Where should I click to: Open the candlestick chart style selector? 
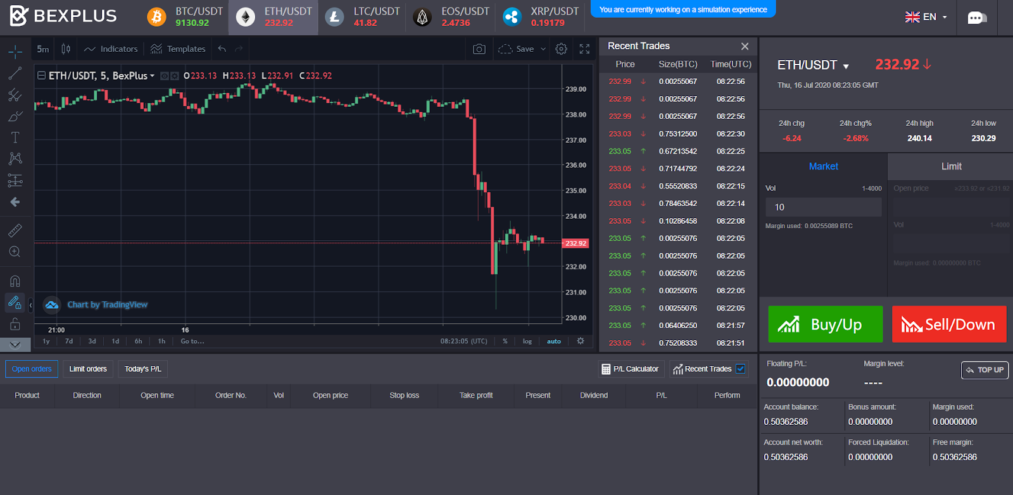point(66,49)
